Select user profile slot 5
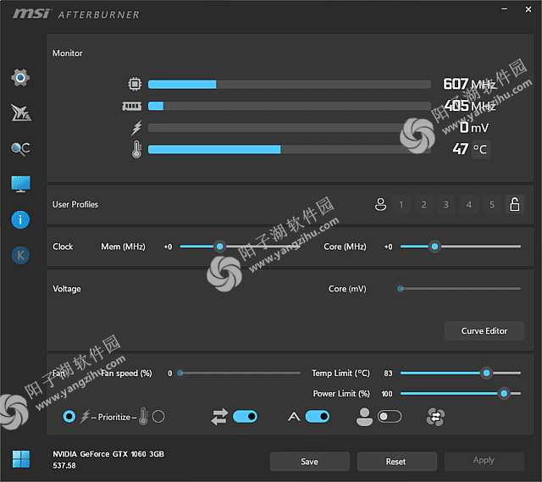 tap(492, 204)
